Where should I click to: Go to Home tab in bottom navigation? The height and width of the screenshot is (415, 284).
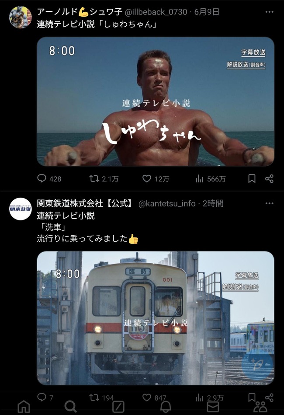[24, 406]
